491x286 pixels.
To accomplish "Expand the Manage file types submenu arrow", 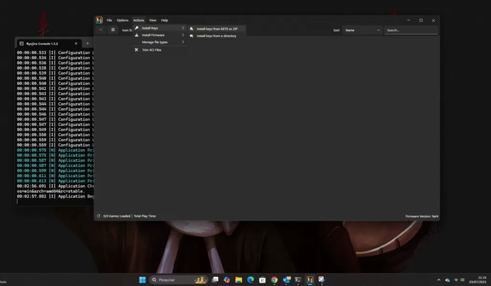I will point(183,42).
